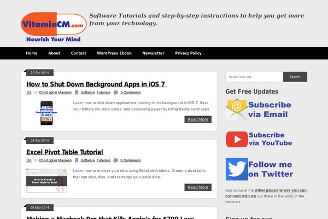Click the author icon in Excel Pivot post
Viewport: 328px width, 219px height.
pos(29,160)
